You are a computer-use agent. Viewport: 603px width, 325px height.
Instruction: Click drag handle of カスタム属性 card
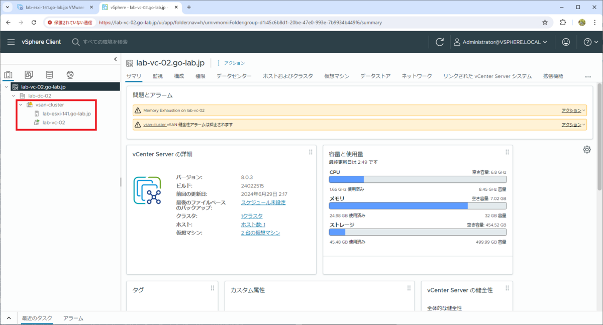[x=409, y=288]
